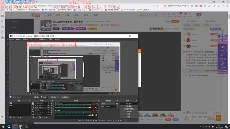Viewport: 230px width, 129px height.
Task: Click the 选择字体 button in source toolbar
Action: [x=53, y=97]
